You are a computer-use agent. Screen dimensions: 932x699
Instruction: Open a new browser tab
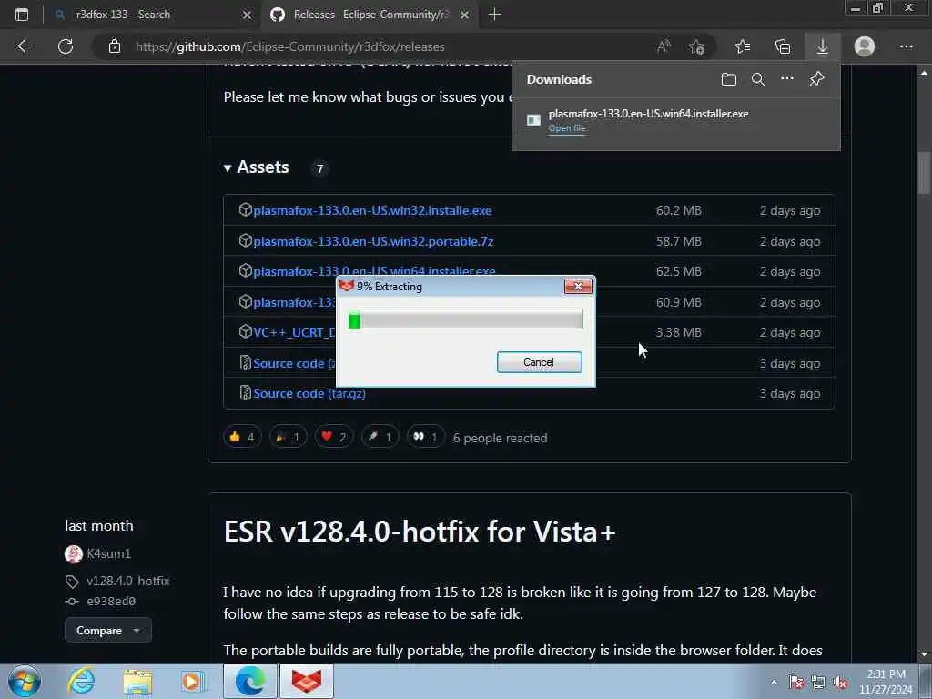coord(494,15)
